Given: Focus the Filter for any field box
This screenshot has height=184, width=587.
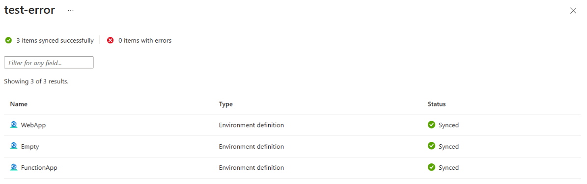Looking at the screenshot, I should (49, 62).
